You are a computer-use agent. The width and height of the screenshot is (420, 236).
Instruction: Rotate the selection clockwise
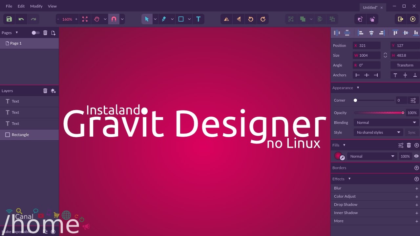click(x=263, y=19)
